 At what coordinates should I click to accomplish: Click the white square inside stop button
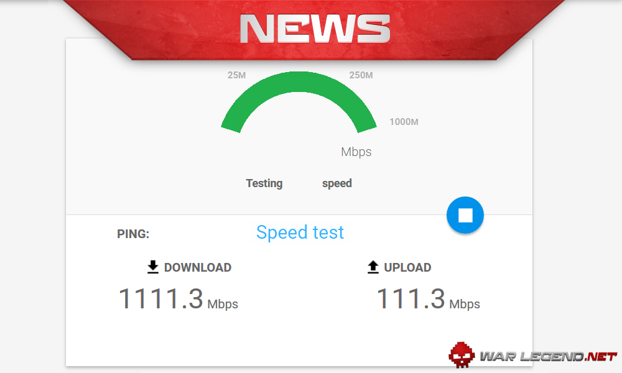pyautogui.click(x=465, y=215)
